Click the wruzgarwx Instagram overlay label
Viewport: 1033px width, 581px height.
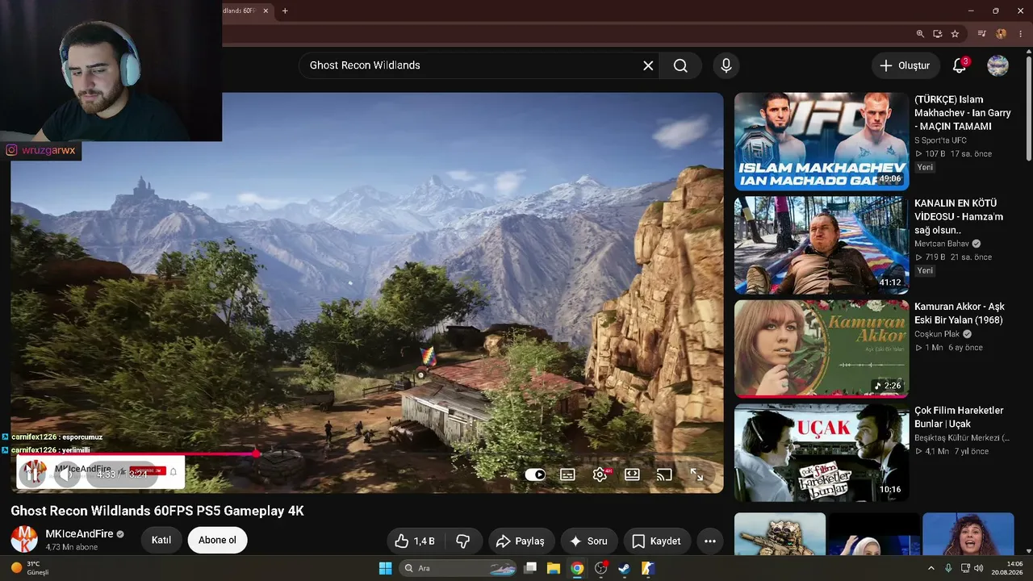[x=40, y=150]
